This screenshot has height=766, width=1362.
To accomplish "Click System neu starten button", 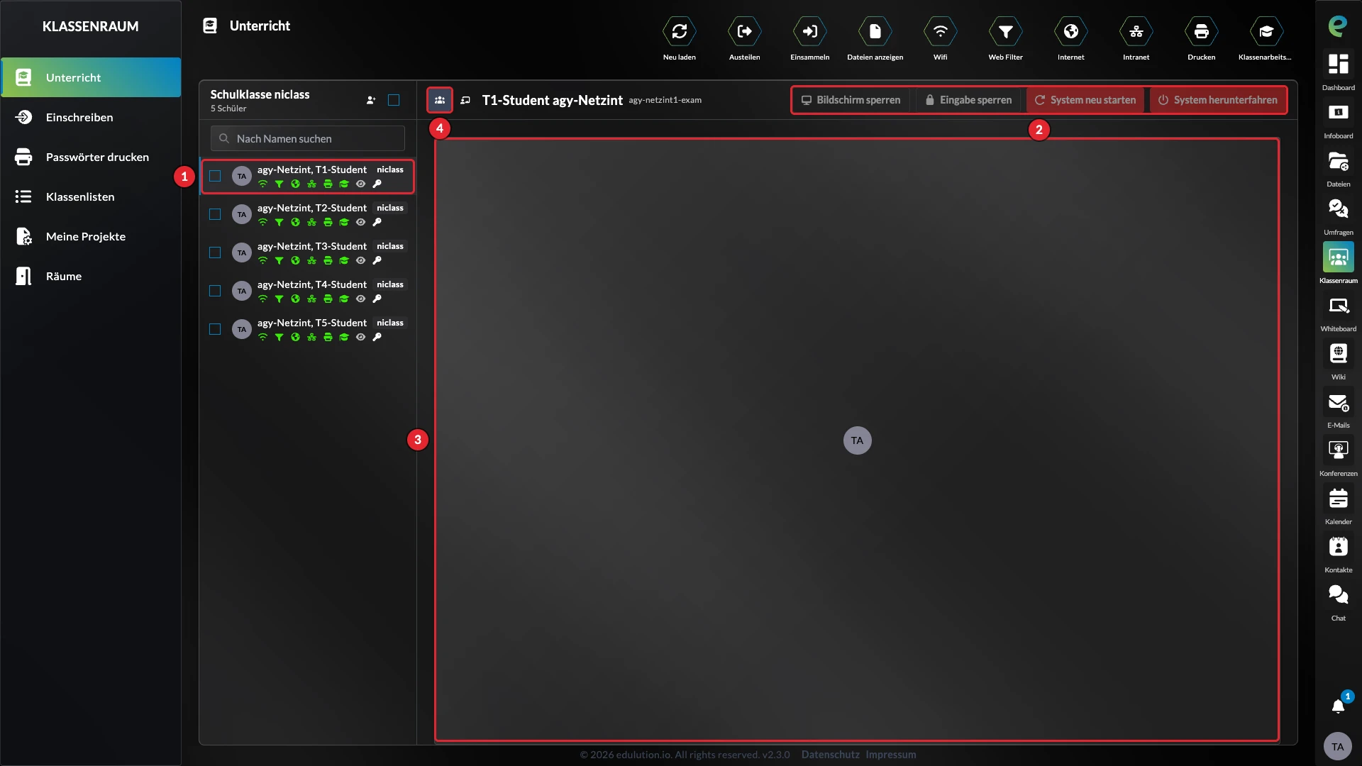I will tap(1085, 100).
